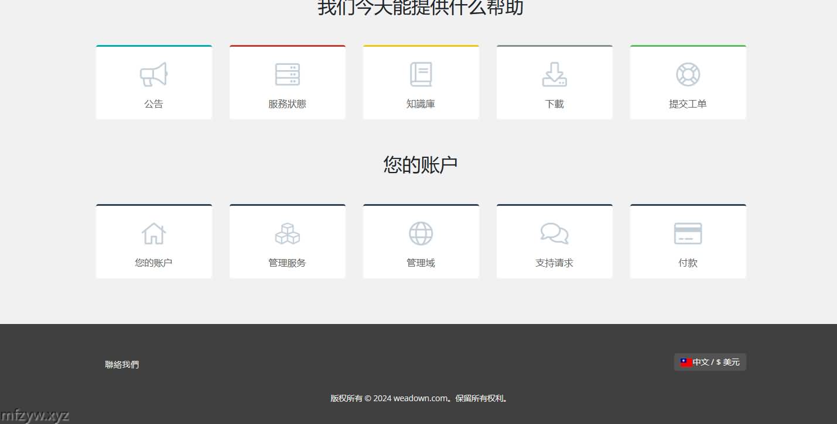Click the 付款 text label

coord(688,263)
